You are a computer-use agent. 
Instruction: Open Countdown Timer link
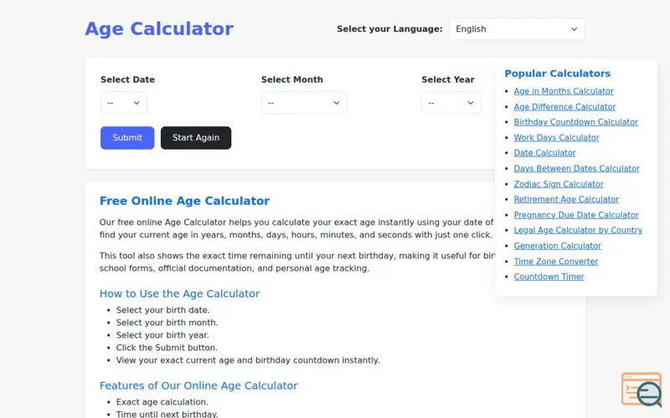549,277
